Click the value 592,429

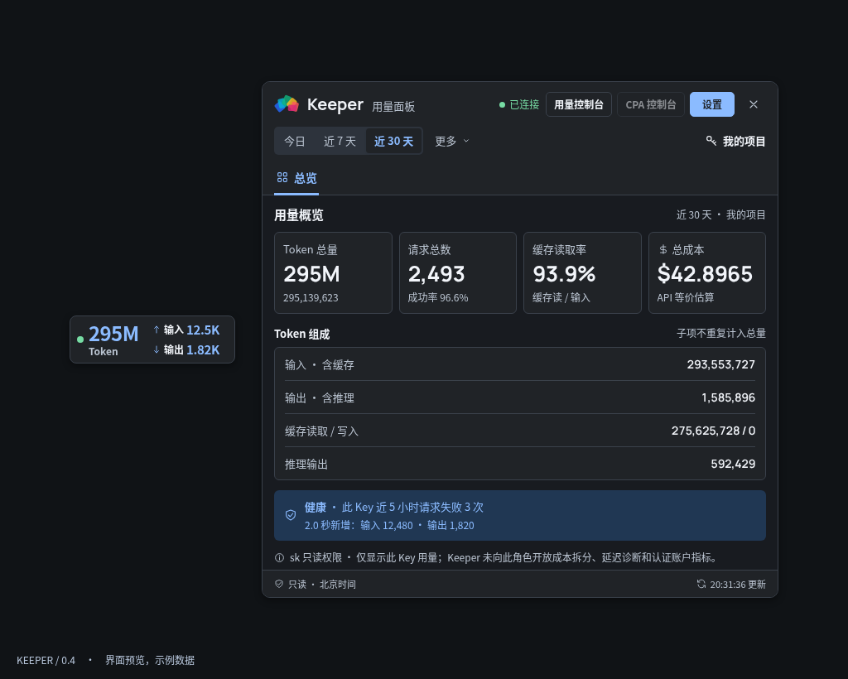733,464
